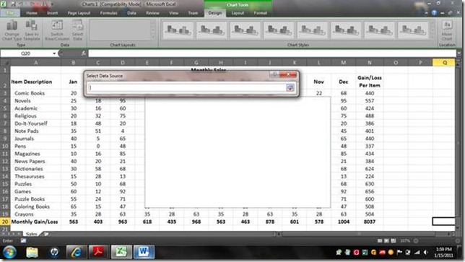
Task: Open the Review ribbon tab
Action: click(x=152, y=13)
